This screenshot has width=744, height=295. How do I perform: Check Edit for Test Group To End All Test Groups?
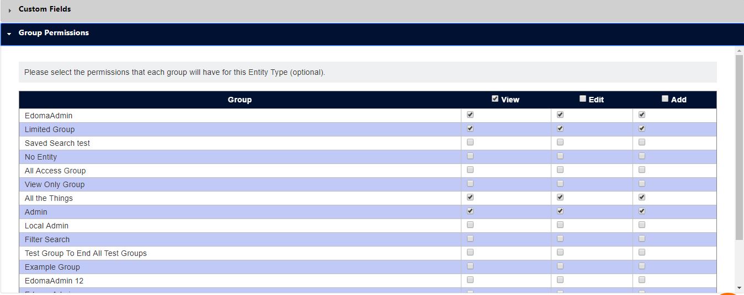pyautogui.click(x=560, y=253)
